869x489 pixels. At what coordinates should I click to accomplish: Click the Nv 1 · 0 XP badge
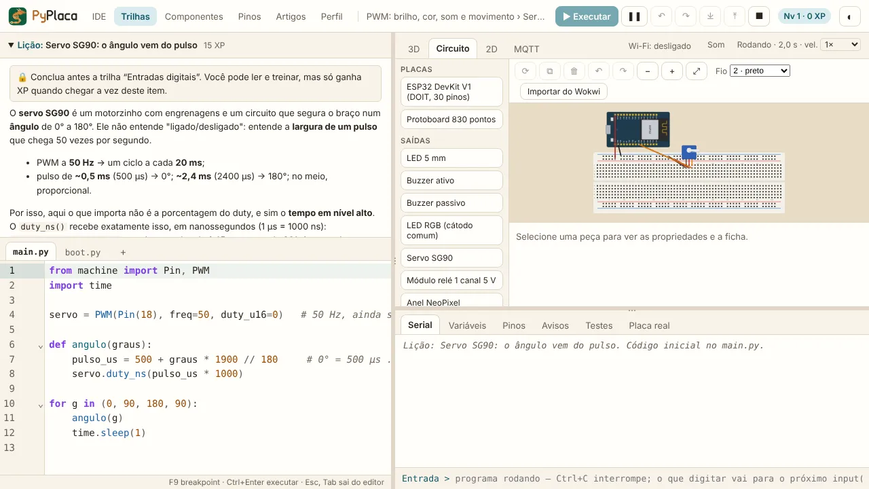(x=805, y=16)
